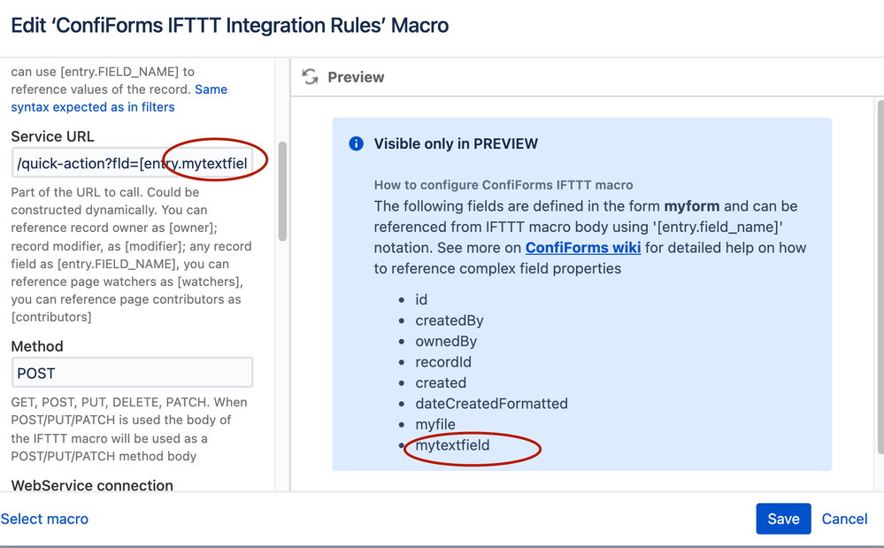
Task: Select the 'created' field entry
Action: (441, 382)
